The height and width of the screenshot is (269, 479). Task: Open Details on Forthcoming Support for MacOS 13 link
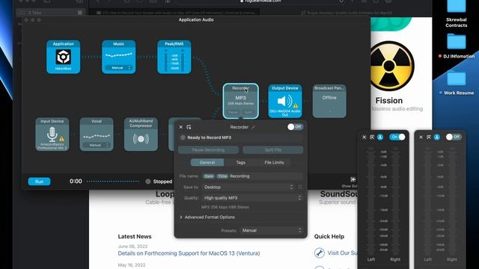189,253
